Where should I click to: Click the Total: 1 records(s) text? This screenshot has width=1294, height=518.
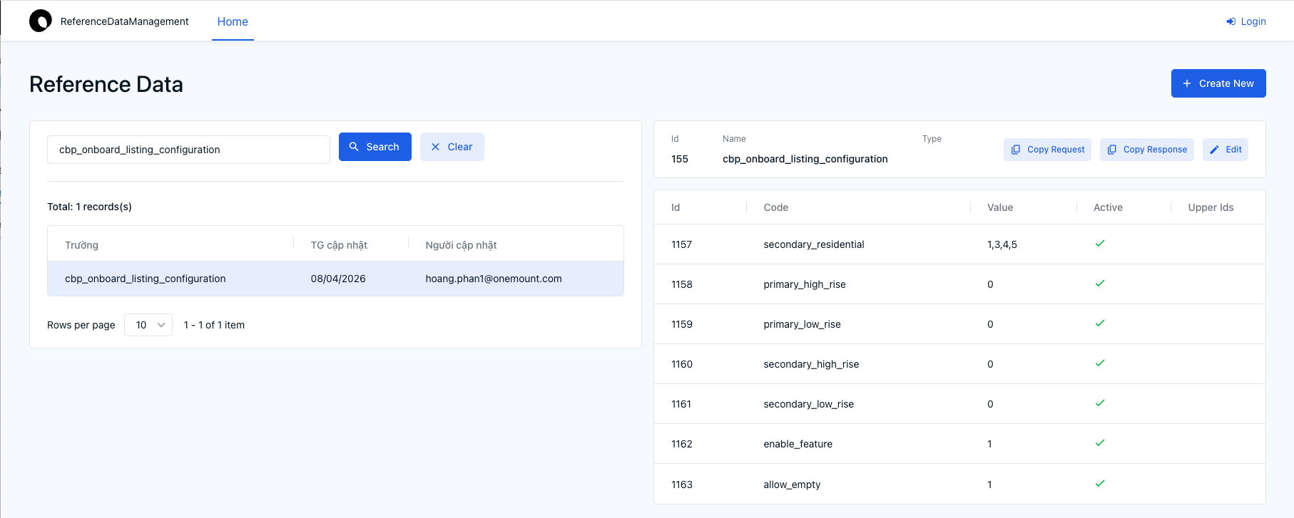(x=89, y=207)
